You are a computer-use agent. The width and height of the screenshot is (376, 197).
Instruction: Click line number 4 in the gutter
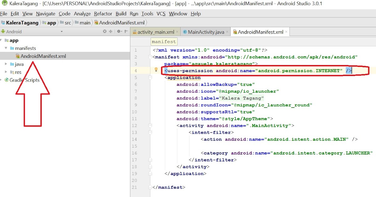coord(136,71)
